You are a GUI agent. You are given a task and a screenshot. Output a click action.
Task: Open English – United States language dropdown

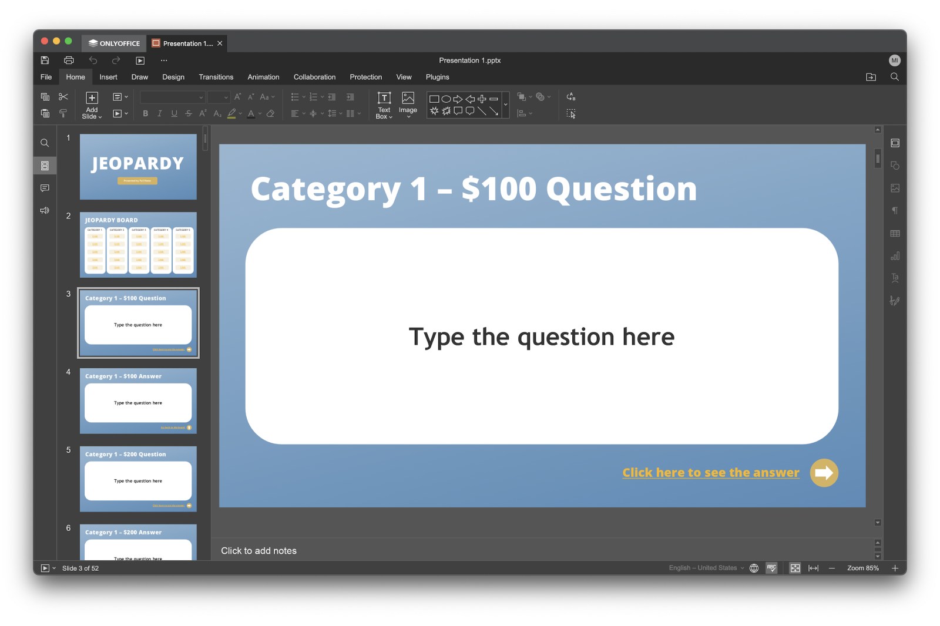706,568
